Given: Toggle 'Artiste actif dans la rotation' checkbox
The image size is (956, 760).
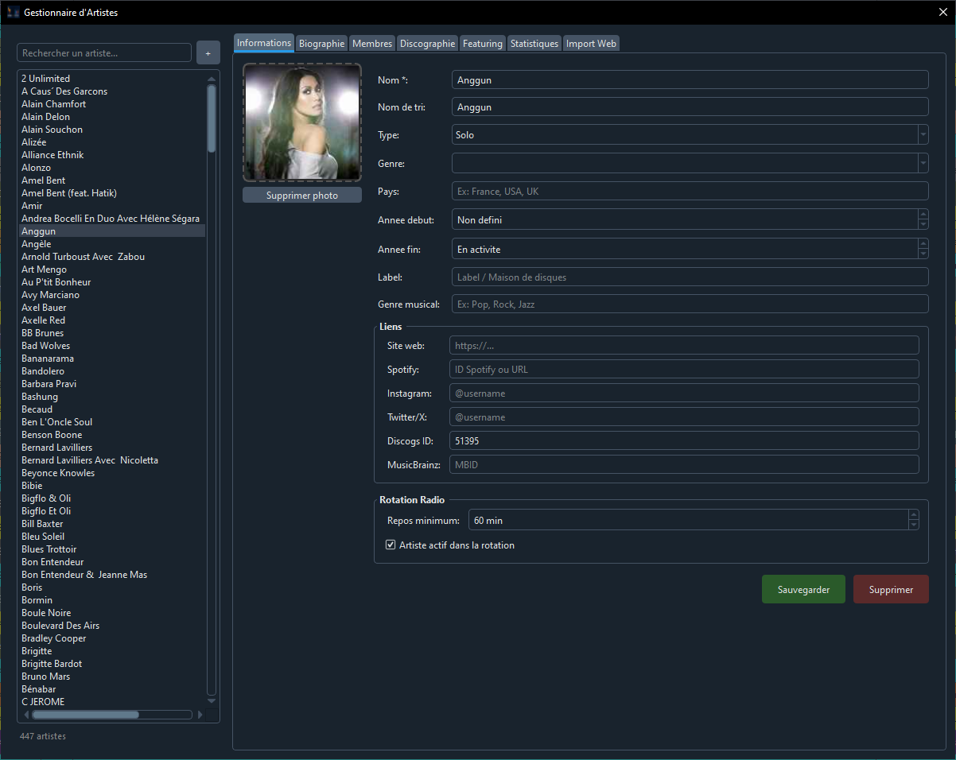Looking at the screenshot, I should [391, 545].
